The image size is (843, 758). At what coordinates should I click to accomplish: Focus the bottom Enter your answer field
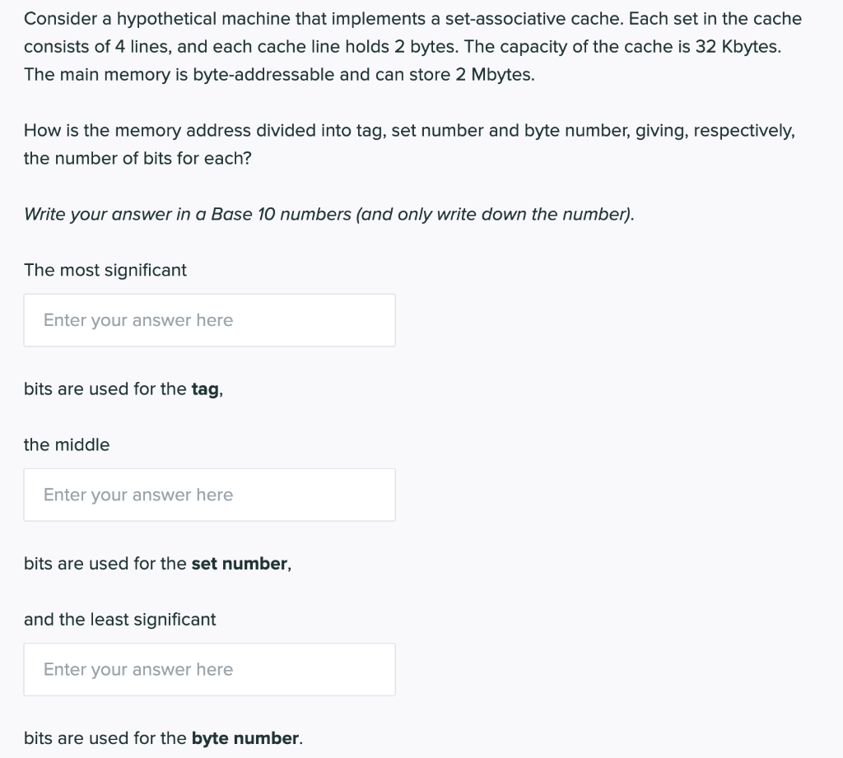(209, 669)
